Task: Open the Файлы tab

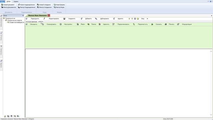Action: pos(41,22)
